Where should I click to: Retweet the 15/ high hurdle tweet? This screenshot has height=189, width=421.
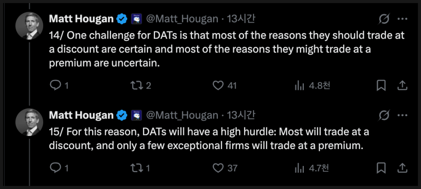click(x=136, y=168)
